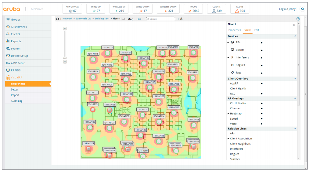Go to Building 1341 breadcrumb
Image resolution: width=309 pixels, height=171 pixels.
click(102, 19)
